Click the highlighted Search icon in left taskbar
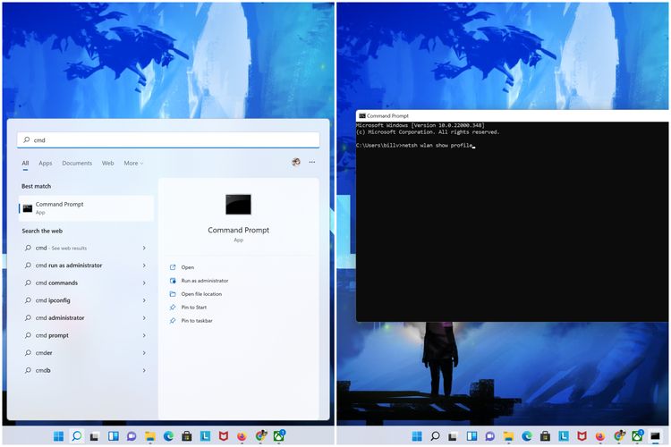The width and height of the screenshot is (671, 447). pyautogui.click(x=77, y=436)
